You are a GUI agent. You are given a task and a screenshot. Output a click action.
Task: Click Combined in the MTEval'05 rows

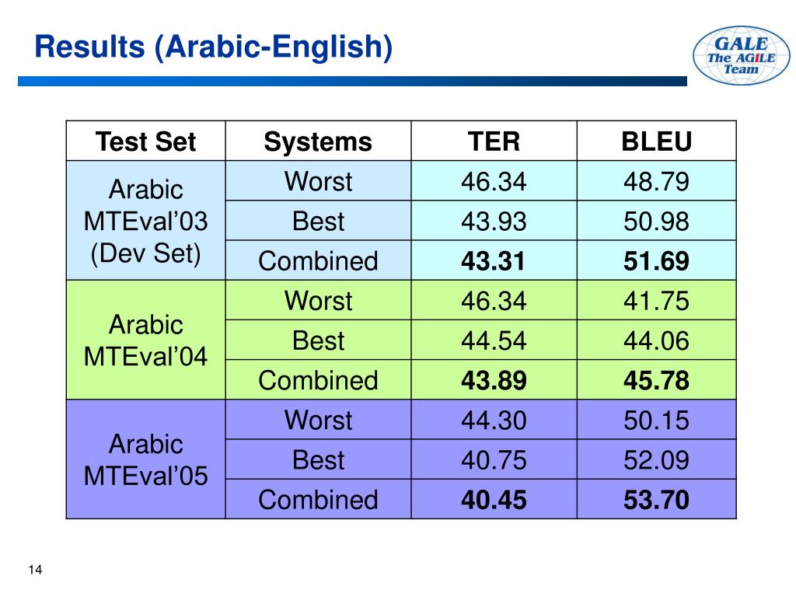(318, 500)
